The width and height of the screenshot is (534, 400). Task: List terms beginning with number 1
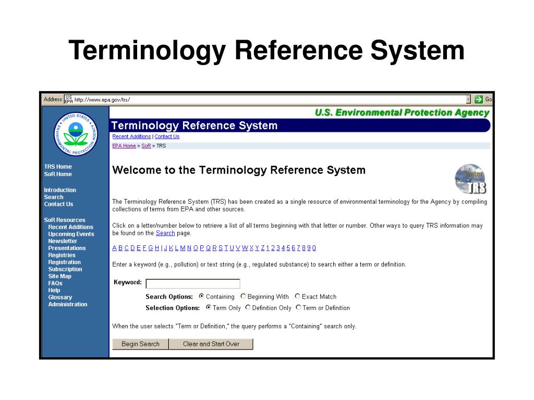268,248
